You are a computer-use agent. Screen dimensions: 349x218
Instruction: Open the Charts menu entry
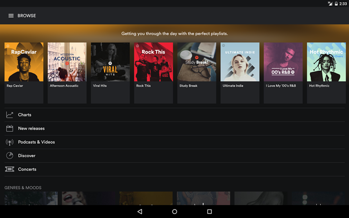tap(174, 115)
